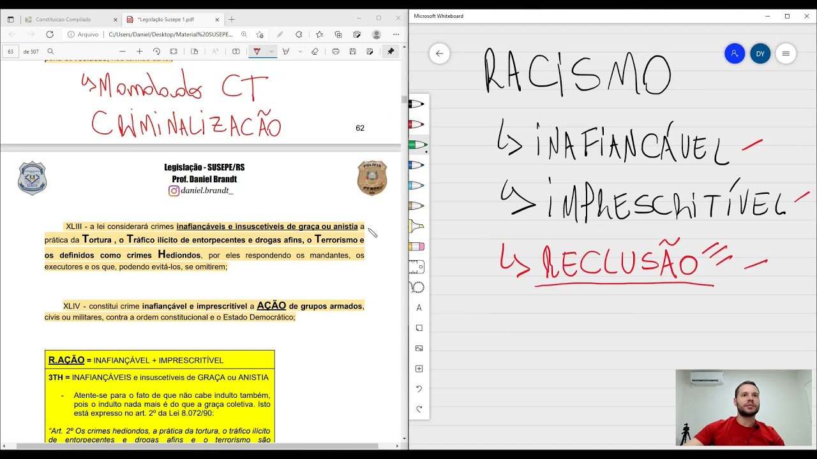This screenshot has height=459, width=817.
Task: Select the PDF Draw pen tool
Action: coord(257,52)
